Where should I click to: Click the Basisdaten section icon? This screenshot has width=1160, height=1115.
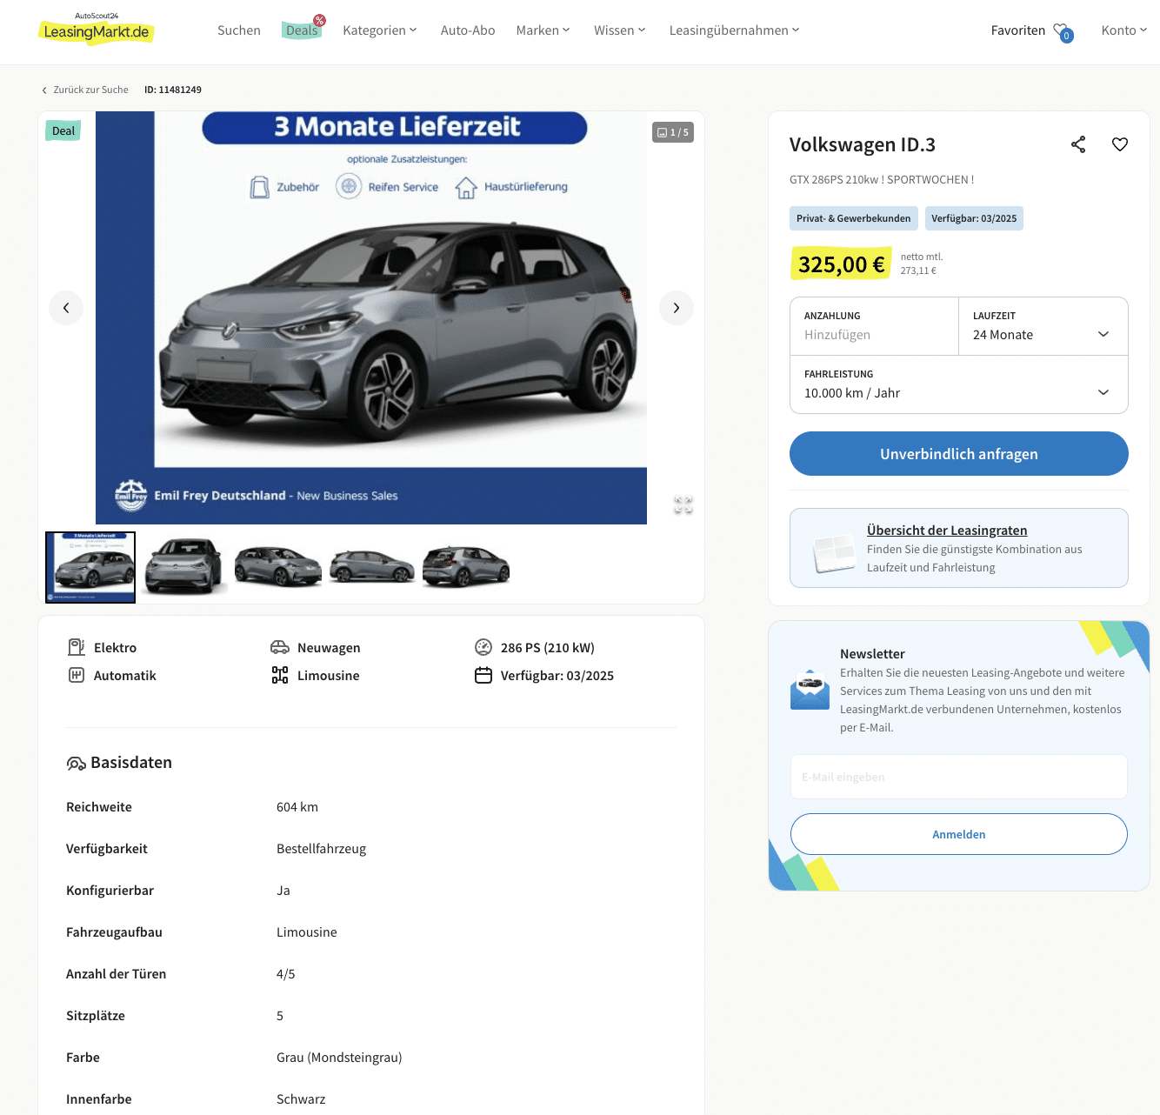pos(77,764)
